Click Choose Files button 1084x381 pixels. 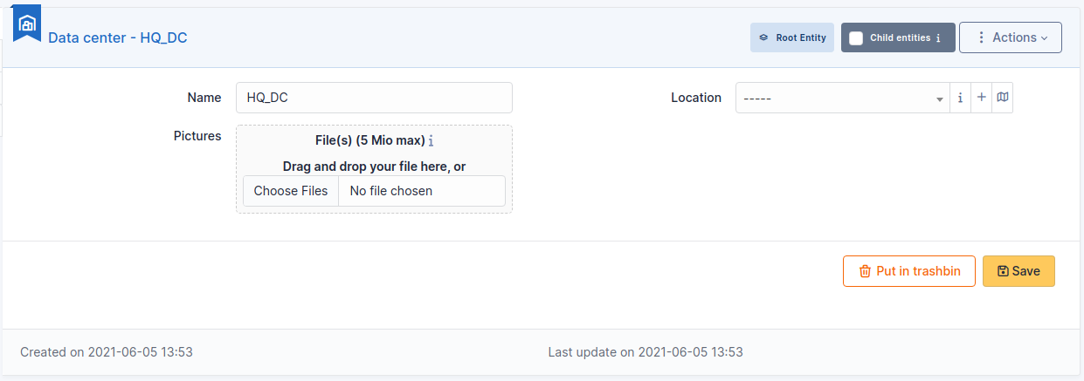pos(291,191)
